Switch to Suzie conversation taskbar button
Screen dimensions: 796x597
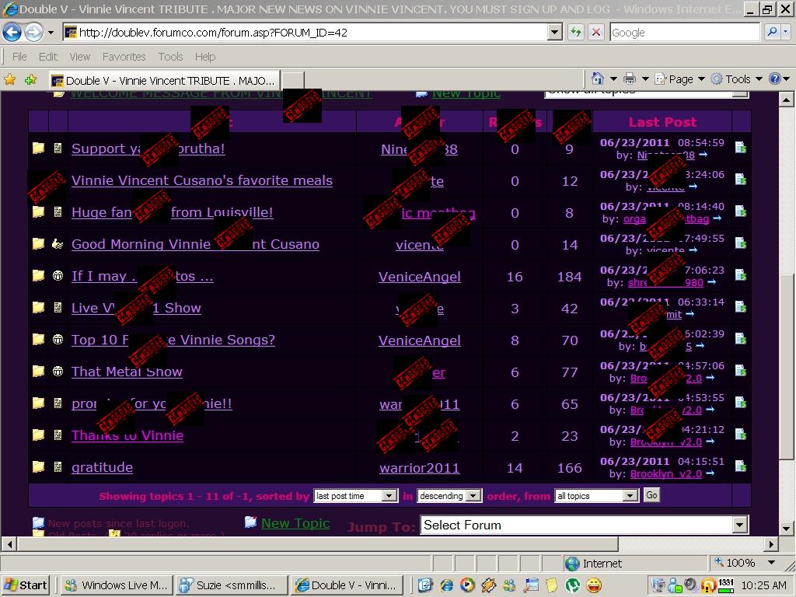pyautogui.click(x=231, y=585)
